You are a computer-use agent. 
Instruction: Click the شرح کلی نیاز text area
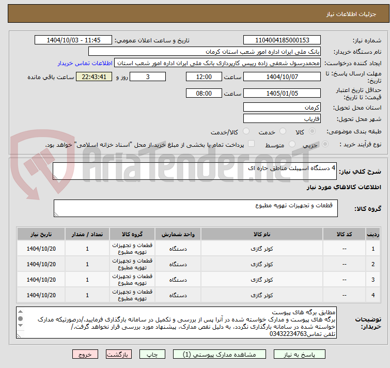click(195, 171)
